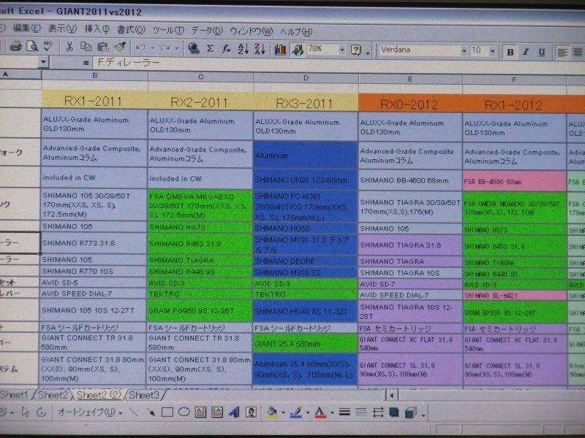Screen dimensions: 585x438
Task: Open the 編集(E) Edit menu
Action: (x=26, y=28)
